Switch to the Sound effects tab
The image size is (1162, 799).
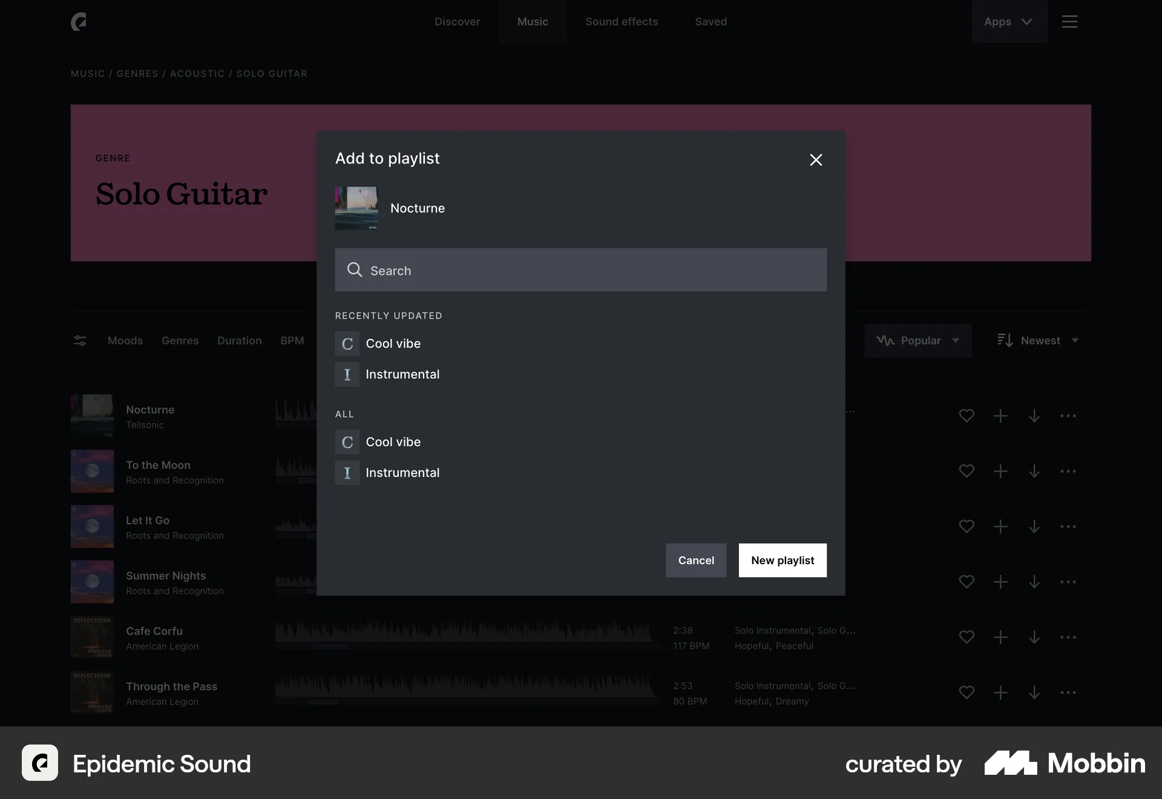621,21
